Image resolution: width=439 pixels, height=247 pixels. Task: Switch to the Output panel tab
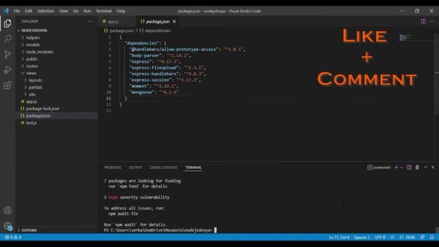click(x=136, y=167)
